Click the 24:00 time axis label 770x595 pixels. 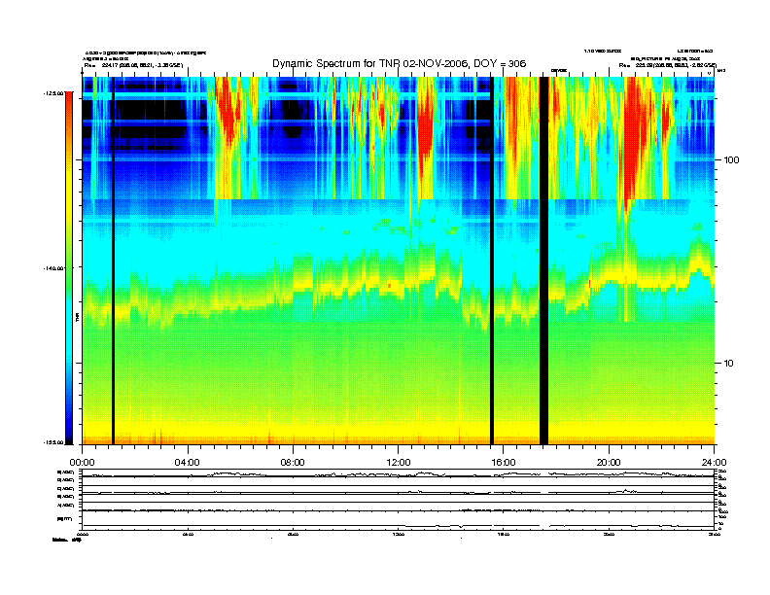714,463
